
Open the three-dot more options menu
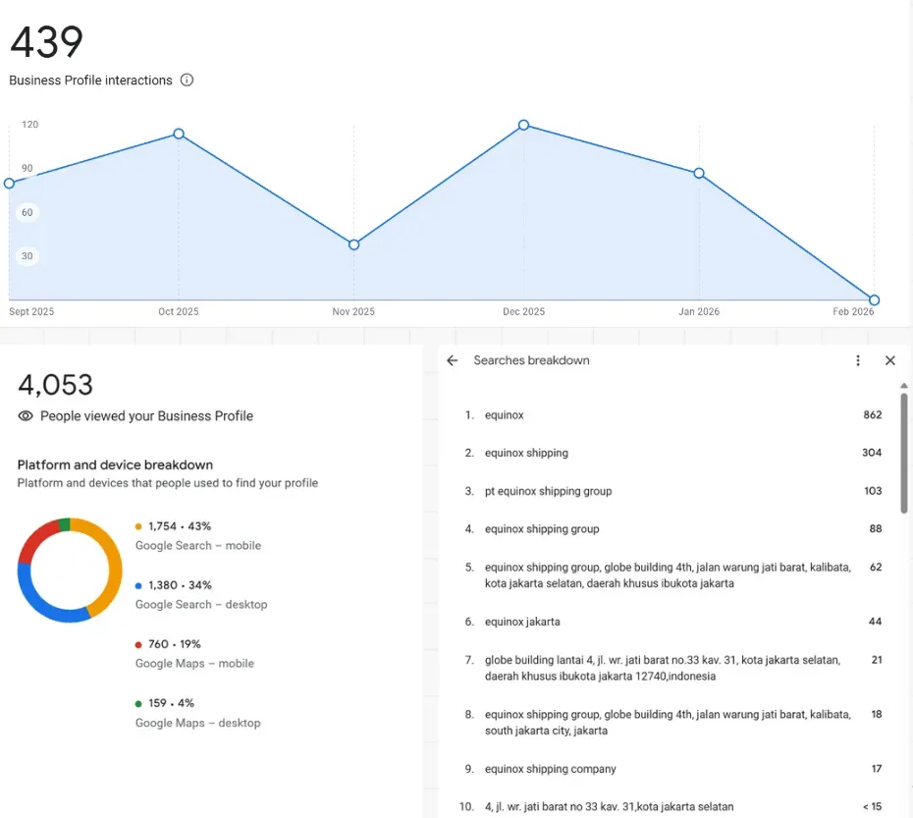(858, 360)
